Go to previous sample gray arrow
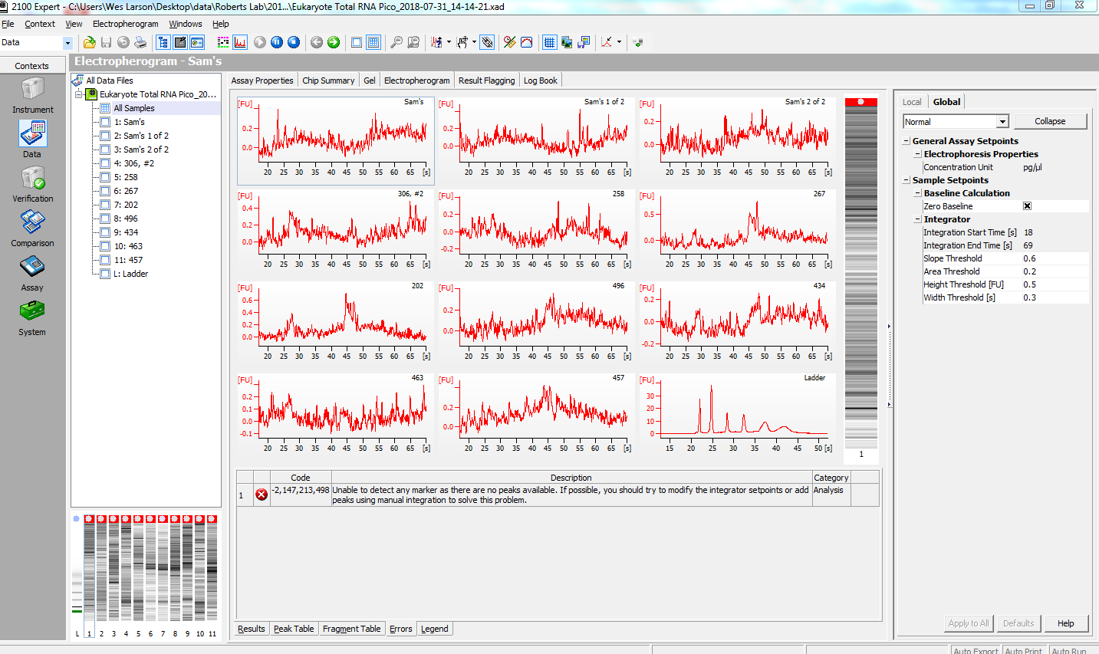Screen dimensions: 1099x654 pyautogui.click(x=317, y=42)
